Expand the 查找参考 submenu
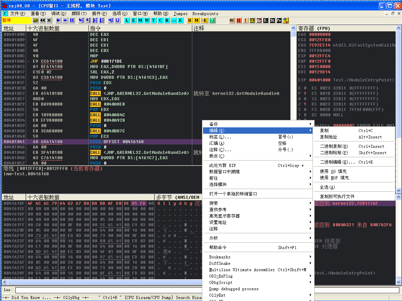Viewport: 402px width, 301px height. (258, 209)
